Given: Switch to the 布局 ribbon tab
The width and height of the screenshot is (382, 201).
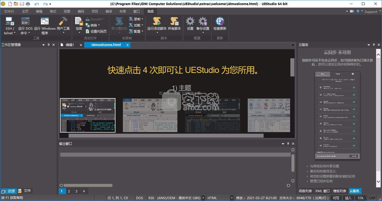Looking at the screenshot, I should 123,11.
